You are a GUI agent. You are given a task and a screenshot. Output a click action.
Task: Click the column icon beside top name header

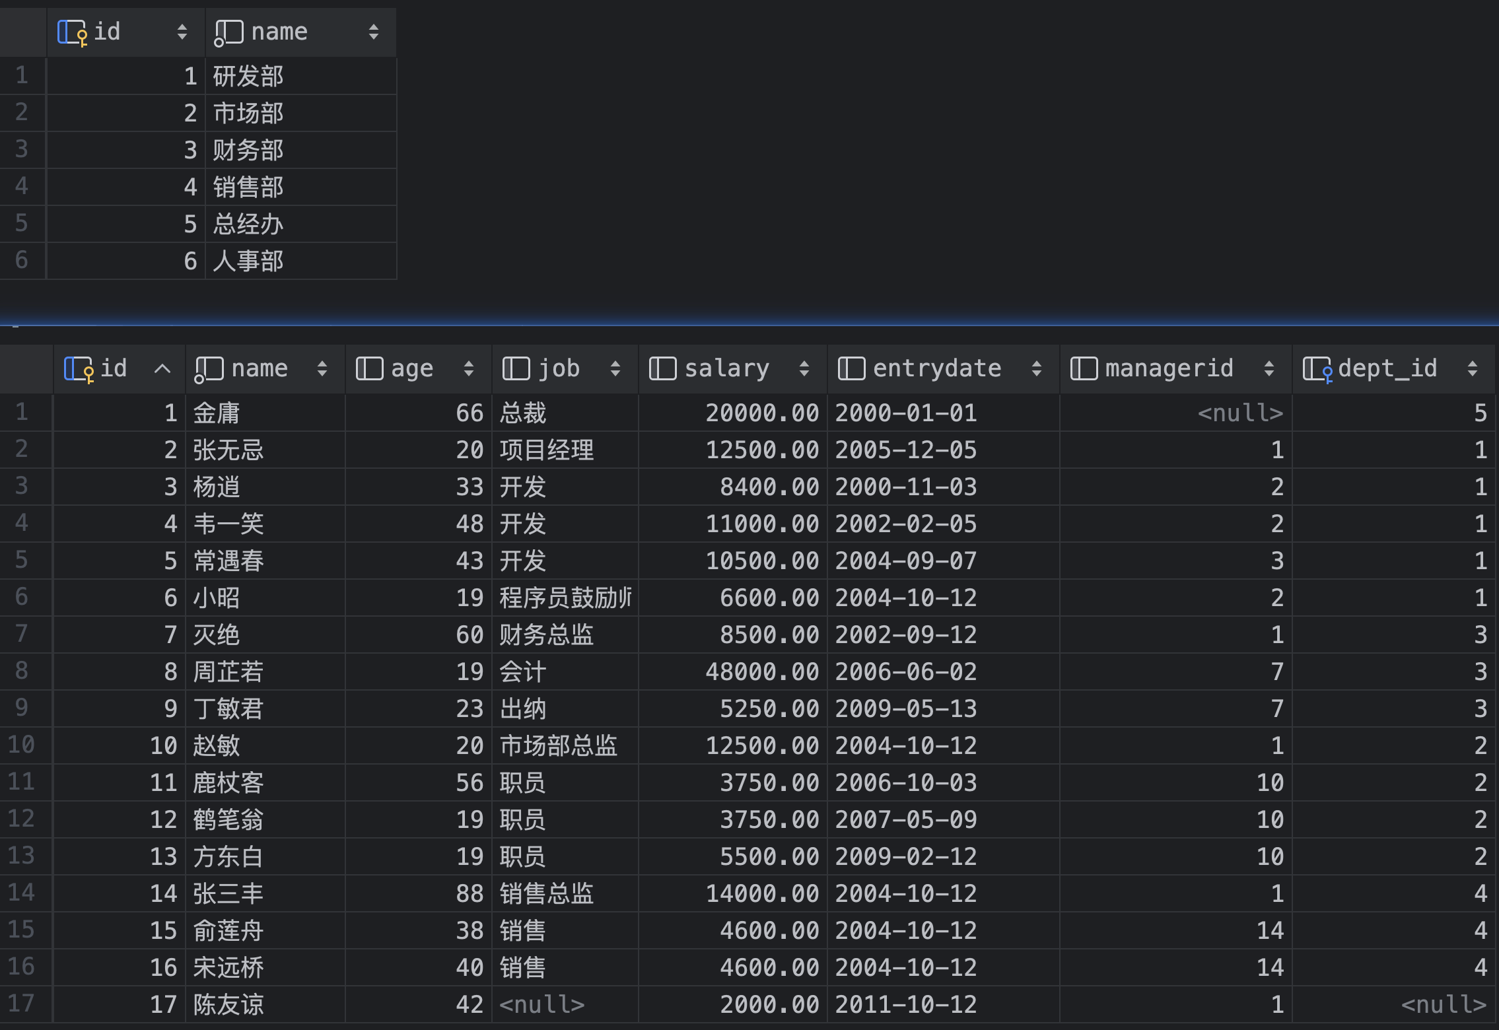[228, 32]
